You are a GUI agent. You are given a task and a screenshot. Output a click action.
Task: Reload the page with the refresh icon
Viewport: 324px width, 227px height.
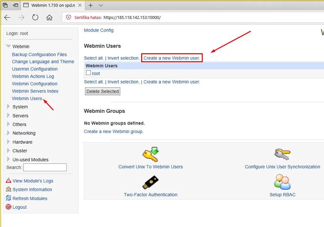point(35,17)
